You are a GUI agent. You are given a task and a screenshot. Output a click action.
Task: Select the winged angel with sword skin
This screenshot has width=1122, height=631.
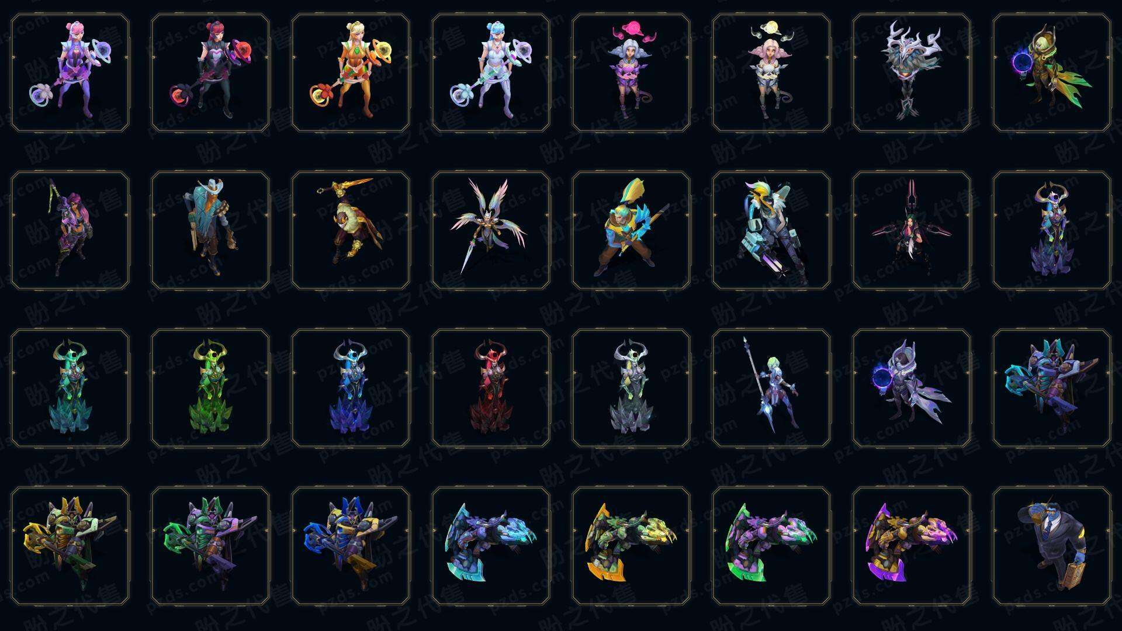491,230
